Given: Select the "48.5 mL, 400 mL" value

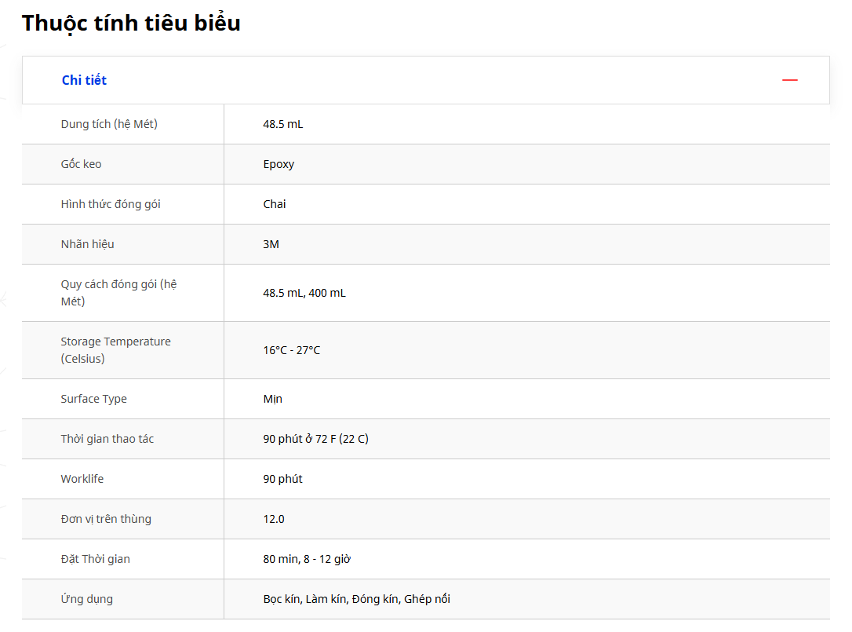Looking at the screenshot, I should 304,293.
